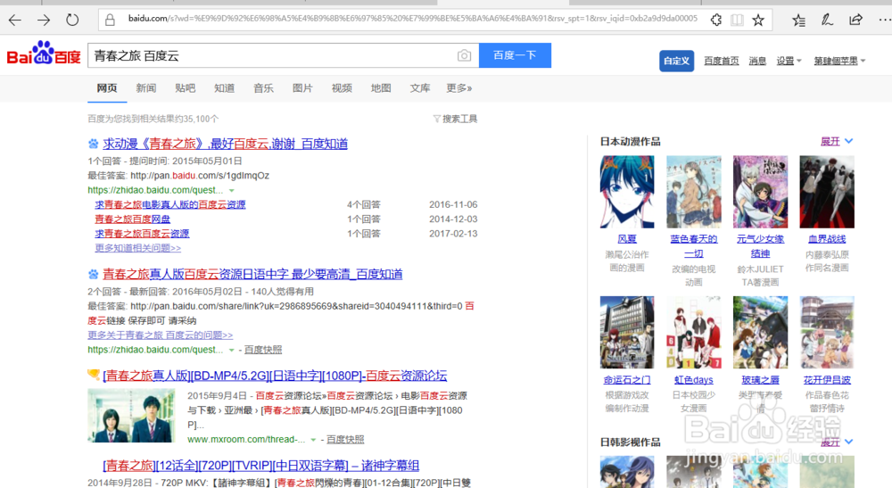
Task: Click the web notes pen icon
Action: tap(827, 20)
